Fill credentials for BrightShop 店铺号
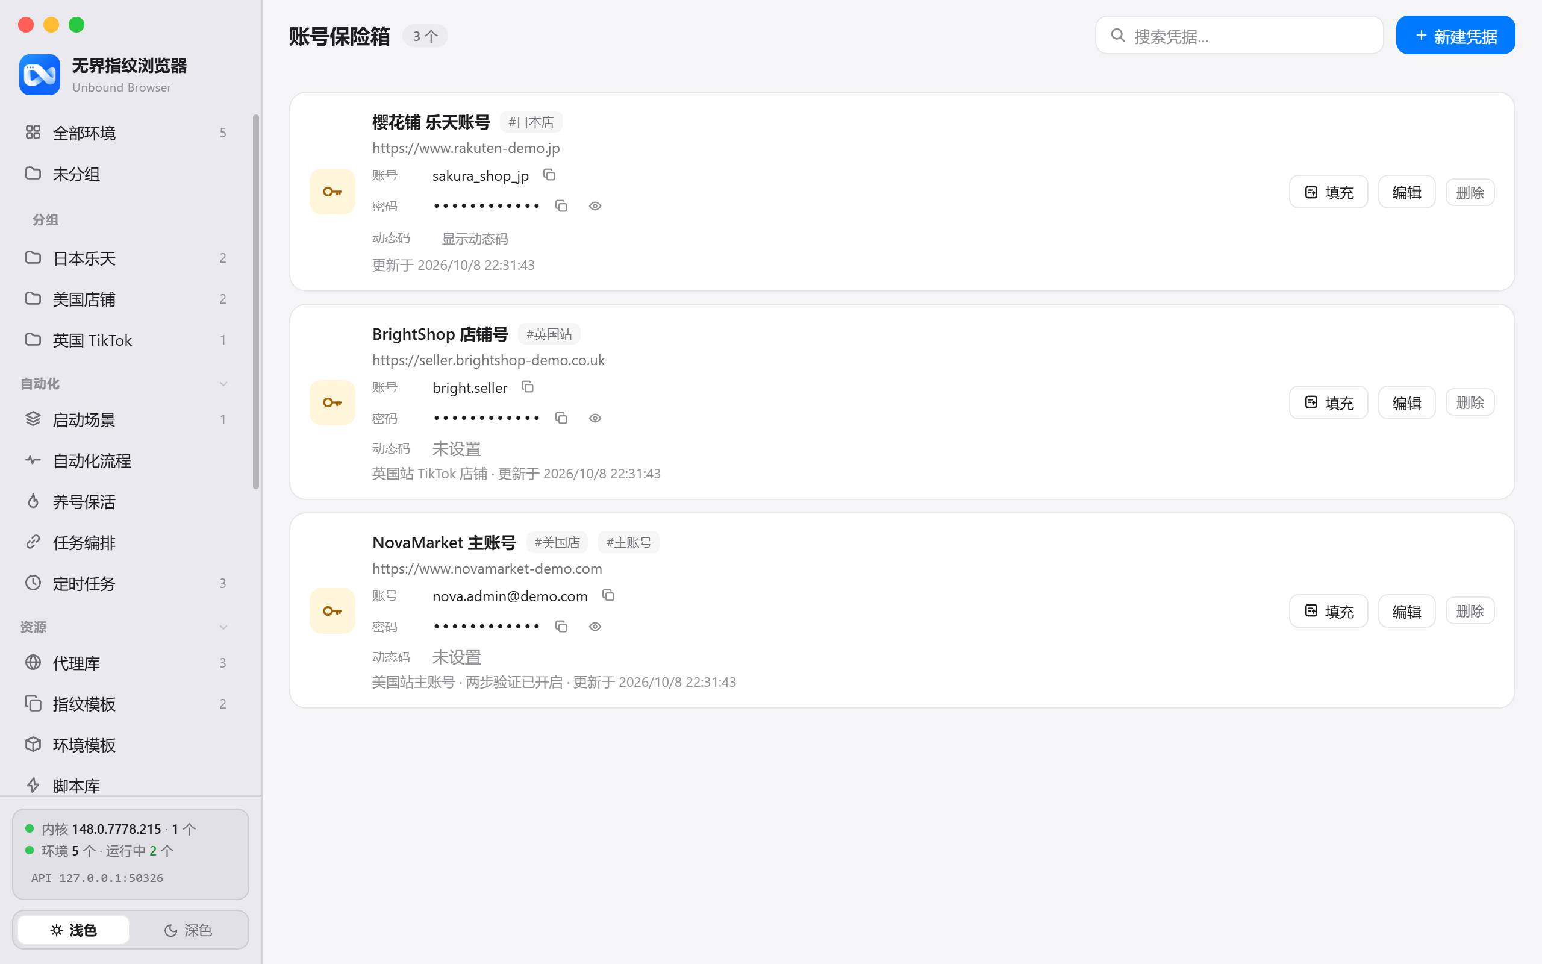1542x964 pixels. click(1328, 402)
